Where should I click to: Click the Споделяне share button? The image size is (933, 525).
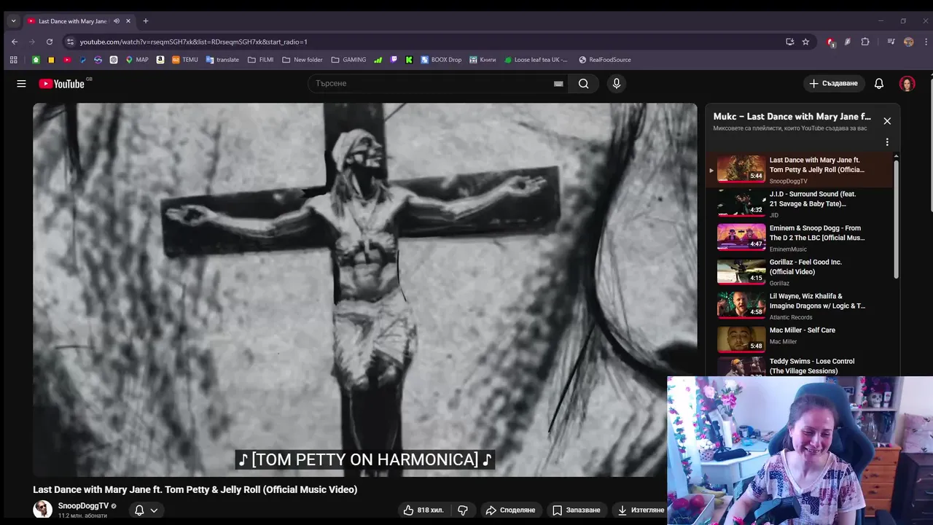[x=510, y=510]
